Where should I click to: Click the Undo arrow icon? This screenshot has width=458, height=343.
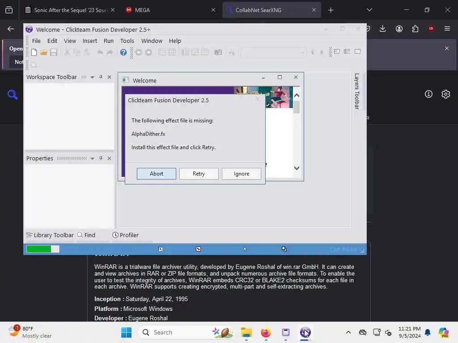pyautogui.click(x=100, y=52)
